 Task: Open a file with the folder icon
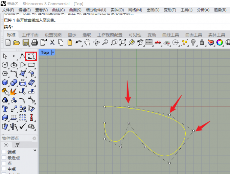tap(17, 43)
